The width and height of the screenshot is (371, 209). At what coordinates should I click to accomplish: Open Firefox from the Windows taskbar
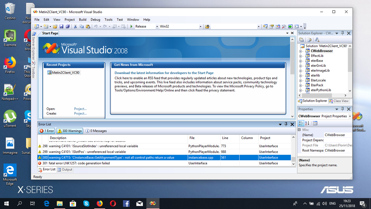click(x=100, y=203)
